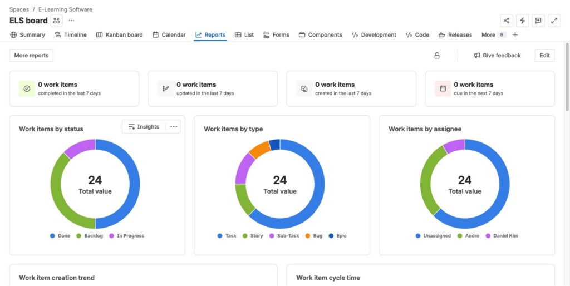Image resolution: width=570 pixels, height=286 pixels.
Task: Open the ellipsis menu on Work items by status
Action: [x=174, y=127]
